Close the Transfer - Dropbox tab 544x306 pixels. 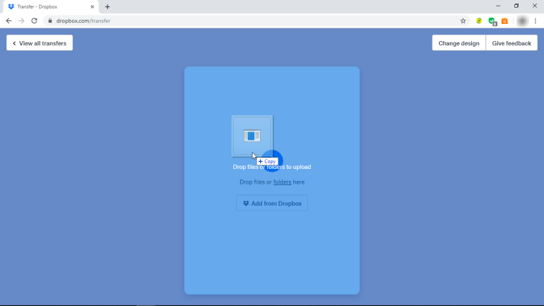click(93, 6)
